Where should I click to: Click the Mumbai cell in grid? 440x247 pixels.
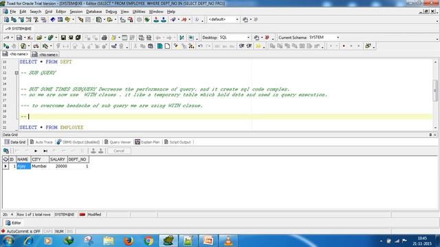click(x=40, y=166)
